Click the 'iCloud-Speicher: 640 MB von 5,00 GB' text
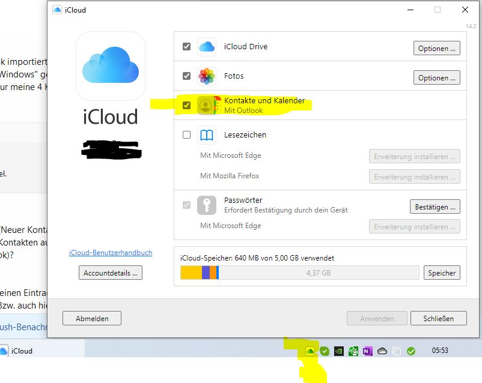482x383 pixels. tap(257, 258)
